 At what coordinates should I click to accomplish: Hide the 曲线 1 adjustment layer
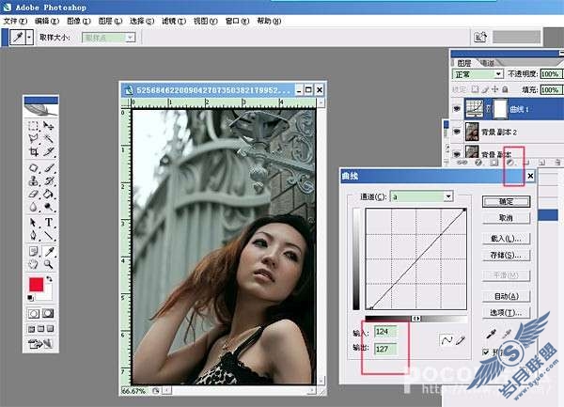pyautogui.click(x=457, y=108)
